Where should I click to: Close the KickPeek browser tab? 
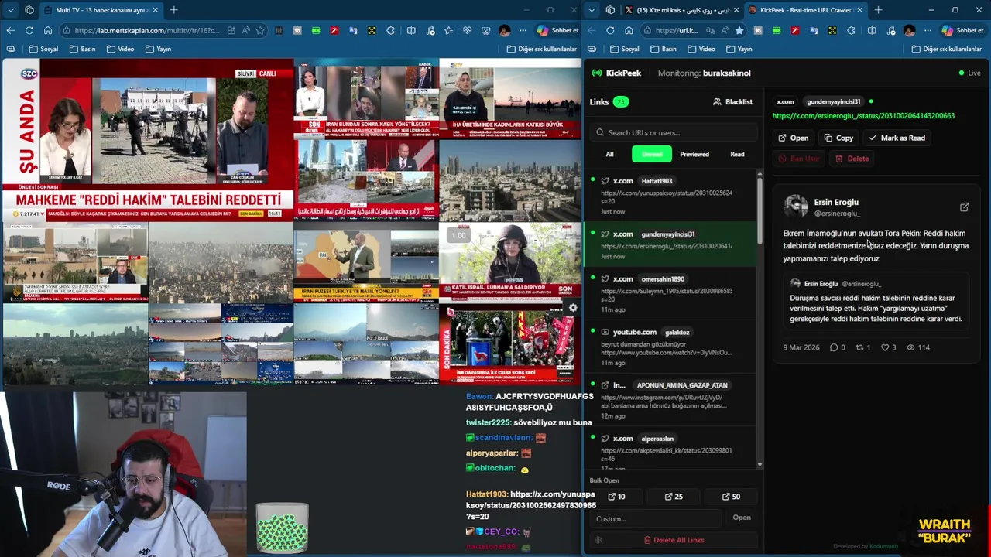pyautogui.click(x=859, y=10)
